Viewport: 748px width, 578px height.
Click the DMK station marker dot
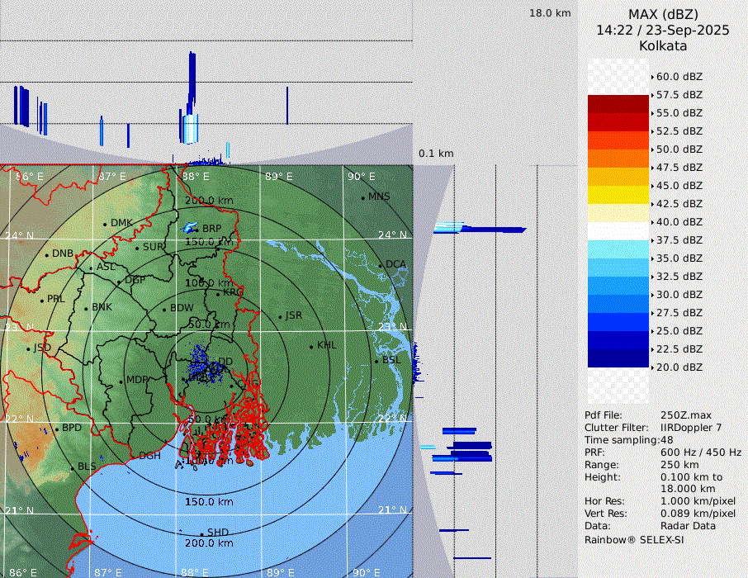click(x=105, y=224)
